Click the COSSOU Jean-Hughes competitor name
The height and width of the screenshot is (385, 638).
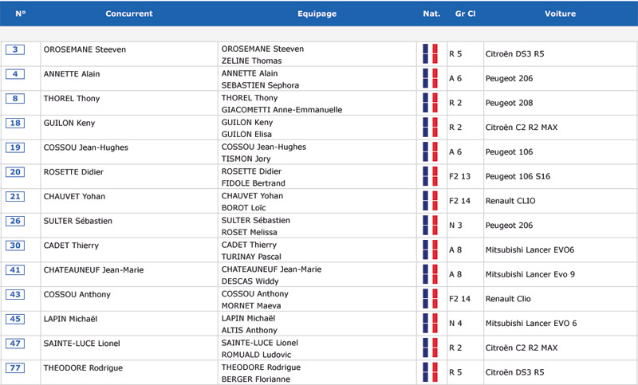click(86, 147)
